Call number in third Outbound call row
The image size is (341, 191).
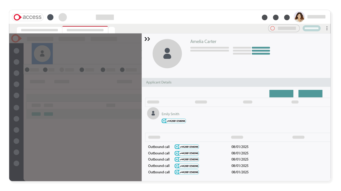[x=187, y=159]
